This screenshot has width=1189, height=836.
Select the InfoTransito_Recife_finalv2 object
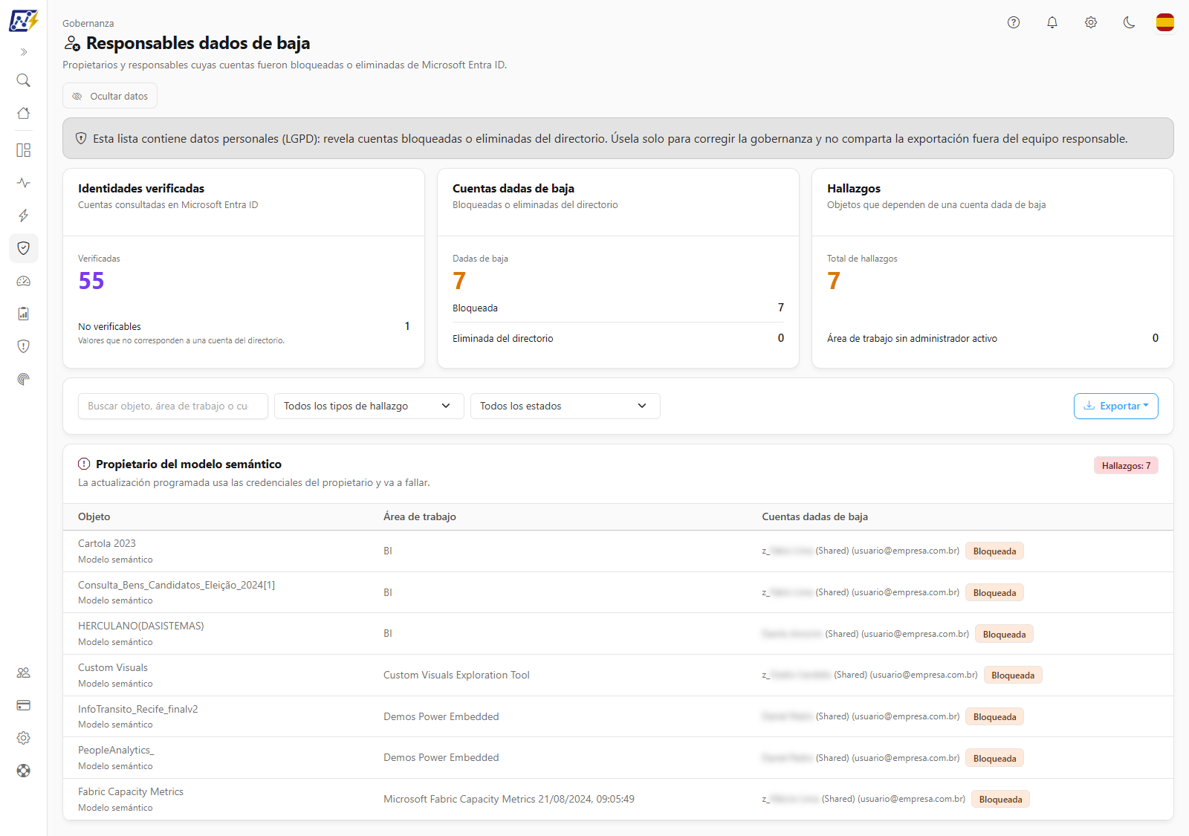pos(138,710)
